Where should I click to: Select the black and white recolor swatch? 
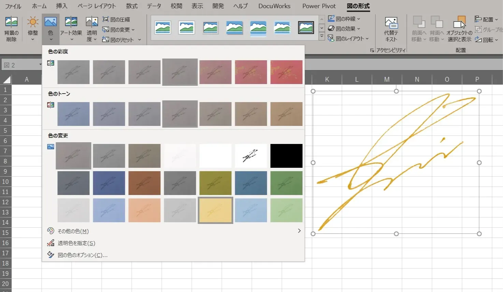(251, 156)
